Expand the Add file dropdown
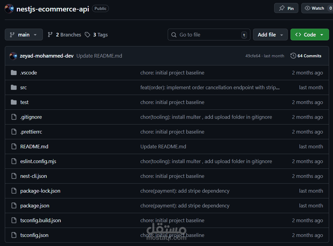The height and width of the screenshot is (246, 333). pos(270,35)
